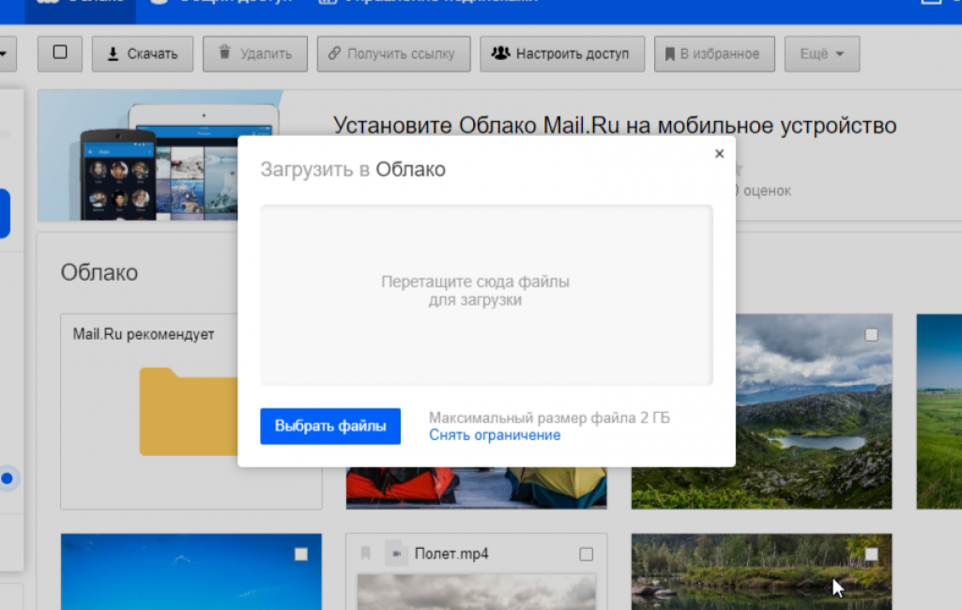Click the video file icon of Полет.mp4
The height and width of the screenshot is (610, 962).
coord(396,554)
